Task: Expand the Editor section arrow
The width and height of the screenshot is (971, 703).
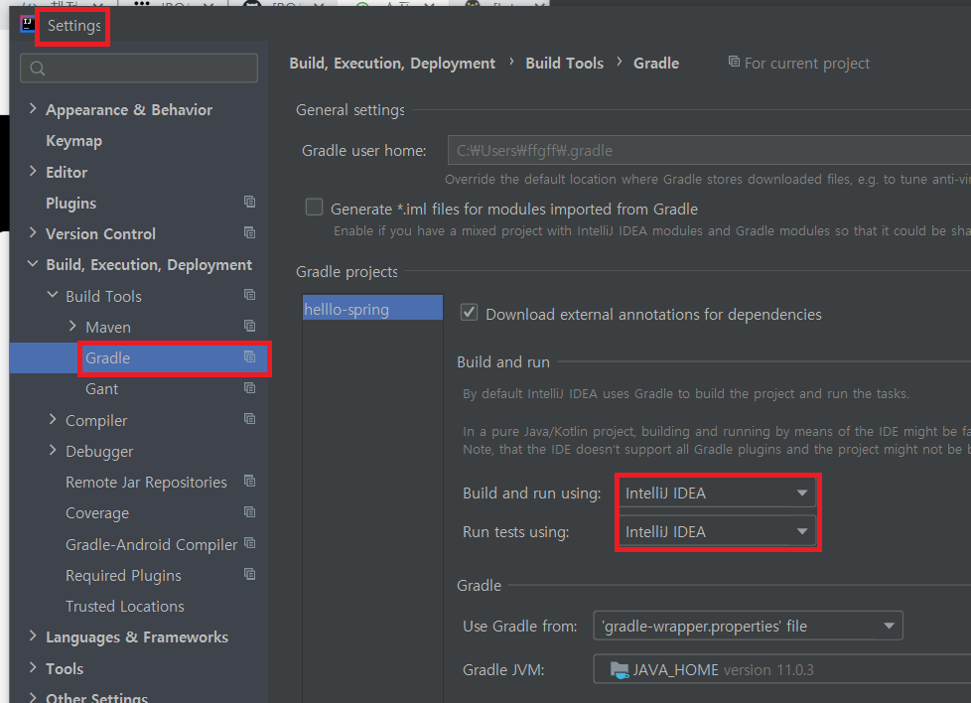Action: click(33, 171)
